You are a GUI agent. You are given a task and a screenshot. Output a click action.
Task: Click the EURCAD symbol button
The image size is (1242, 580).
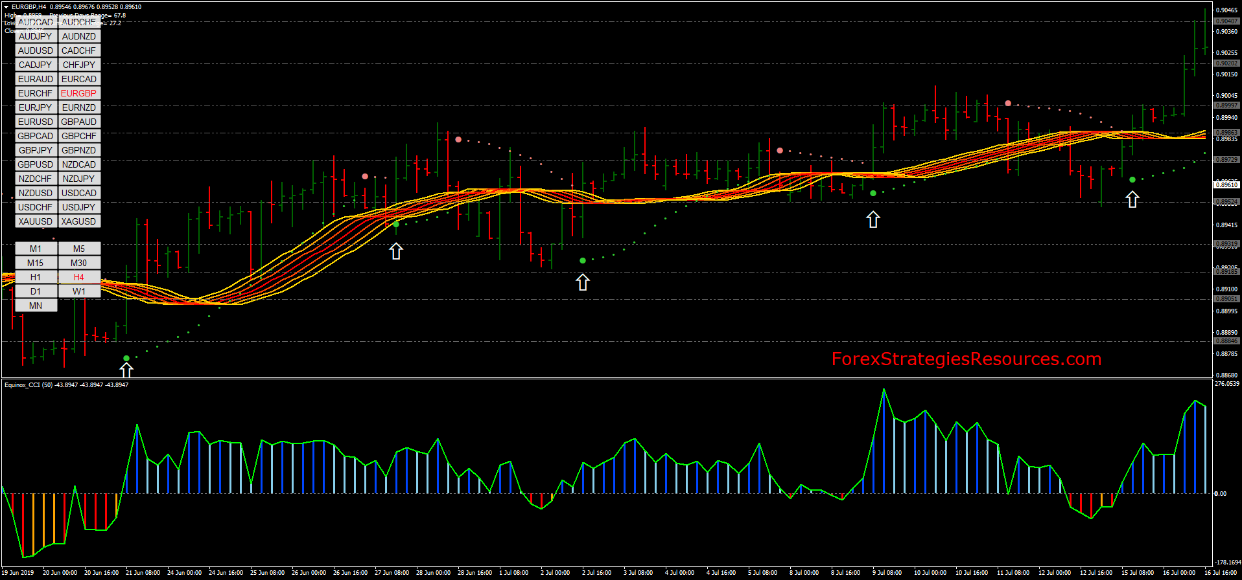79,79
